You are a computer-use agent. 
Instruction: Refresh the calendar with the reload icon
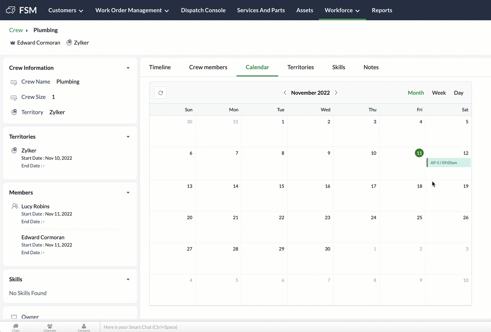coord(160,93)
